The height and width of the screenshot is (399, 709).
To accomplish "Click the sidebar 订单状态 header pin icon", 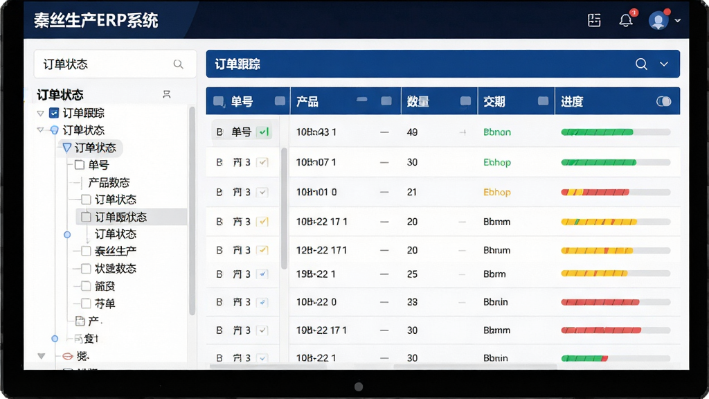I will [x=166, y=94].
